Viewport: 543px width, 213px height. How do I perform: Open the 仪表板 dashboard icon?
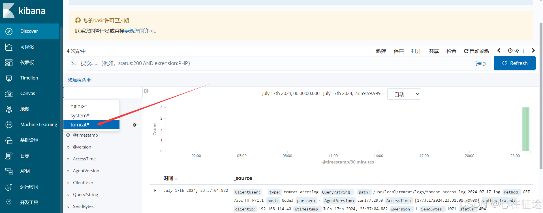tap(9, 63)
